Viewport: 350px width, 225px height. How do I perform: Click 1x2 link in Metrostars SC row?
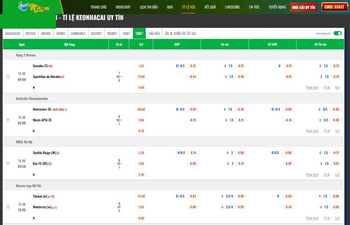point(337,131)
